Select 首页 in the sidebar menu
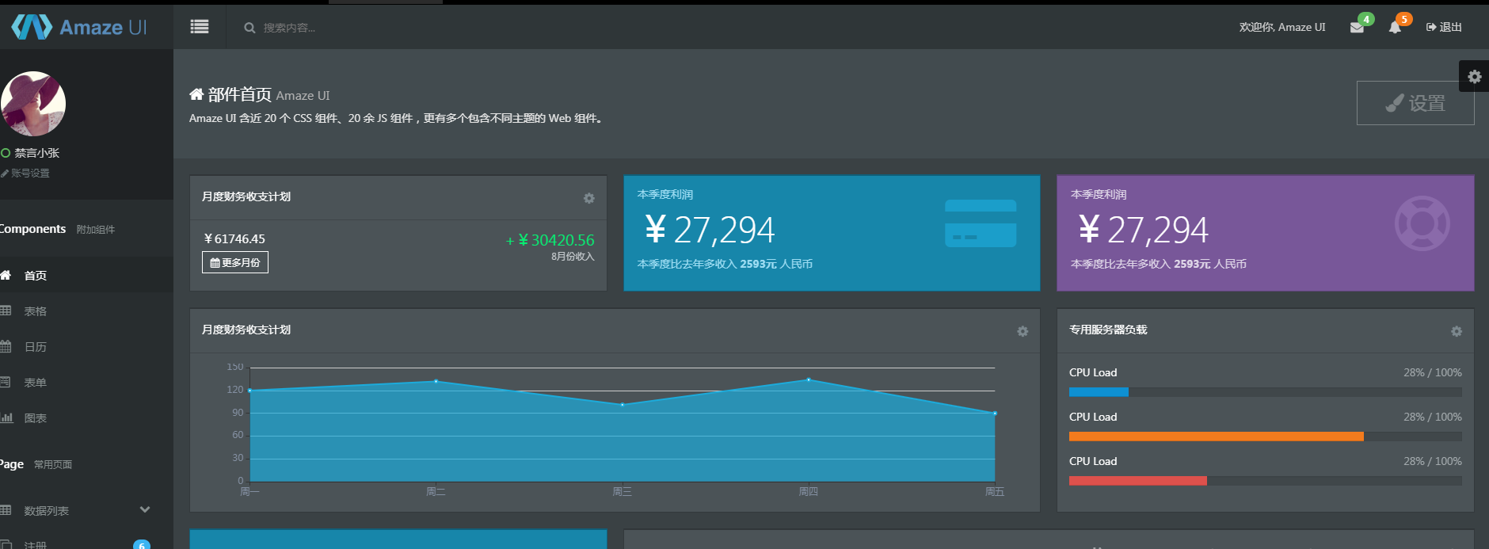Viewport: 1489px width, 549px height. [36, 276]
